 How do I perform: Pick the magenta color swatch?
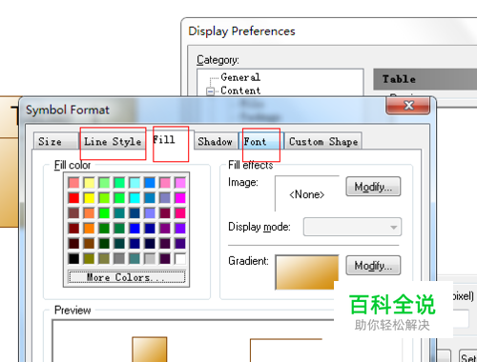(x=180, y=198)
